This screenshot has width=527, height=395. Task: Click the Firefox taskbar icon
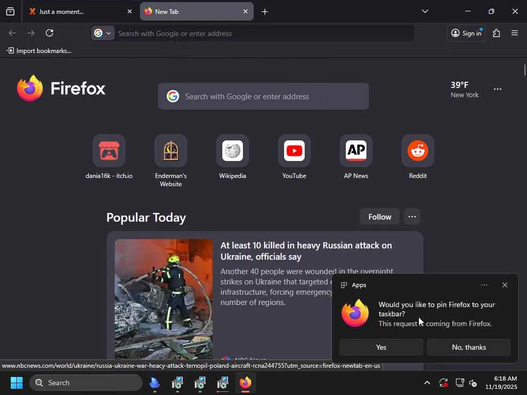coord(245,383)
